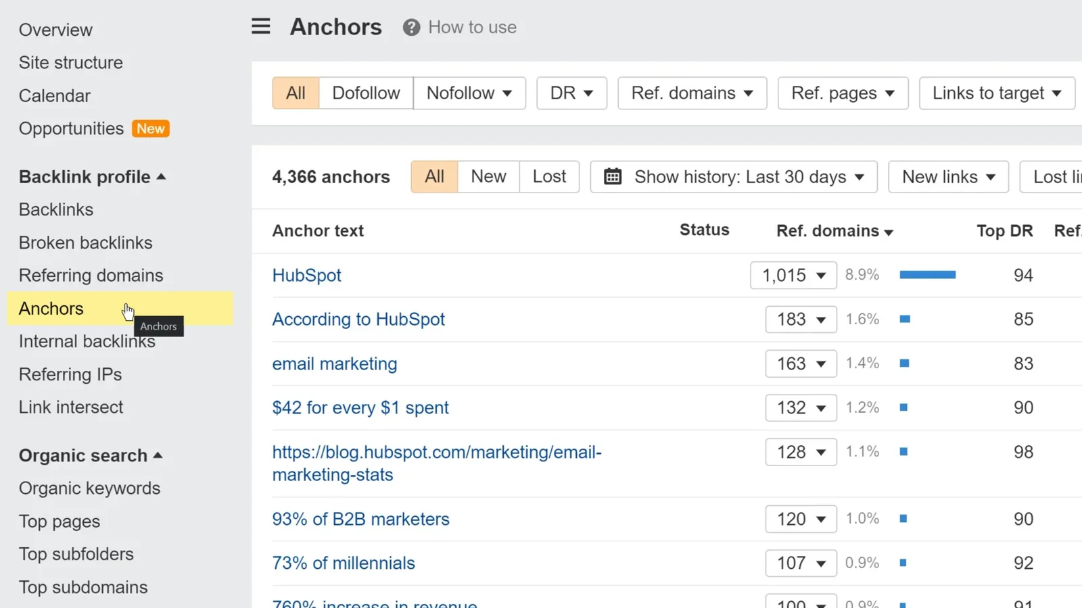Select the Dofollow filter toggle
The width and height of the screenshot is (1082, 608).
366,93
